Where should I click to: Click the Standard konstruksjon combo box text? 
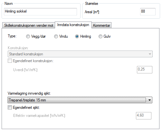point(26,54)
